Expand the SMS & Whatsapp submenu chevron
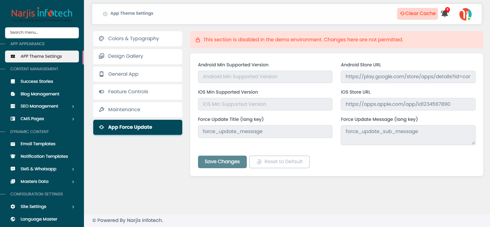The image size is (490, 227). [73, 169]
